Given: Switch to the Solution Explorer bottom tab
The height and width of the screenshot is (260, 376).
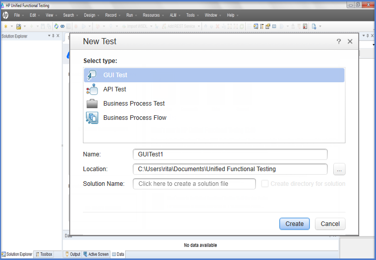Looking at the screenshot, I should click(x=17, y=254).
